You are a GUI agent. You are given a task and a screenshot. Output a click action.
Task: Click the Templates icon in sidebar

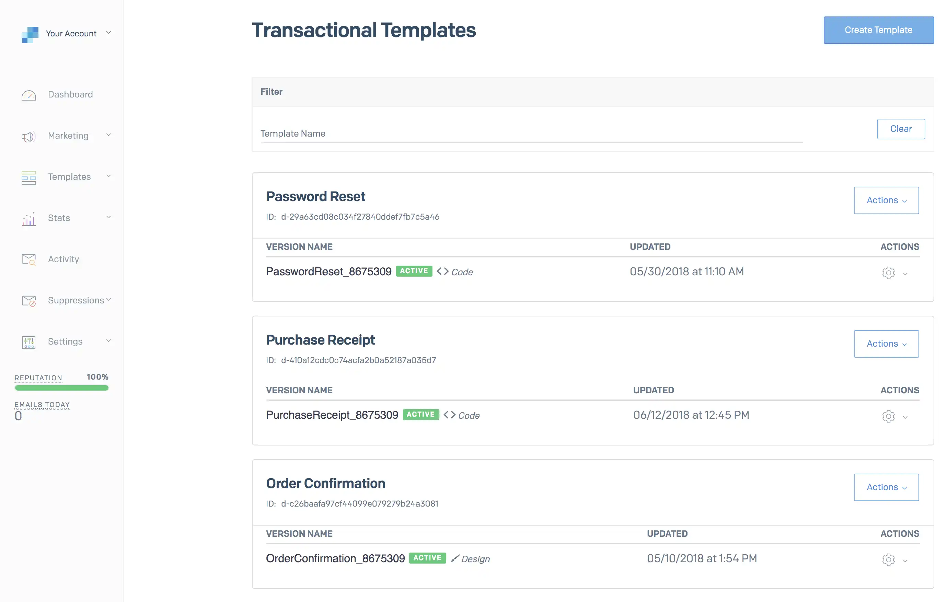tap(28, 176)
